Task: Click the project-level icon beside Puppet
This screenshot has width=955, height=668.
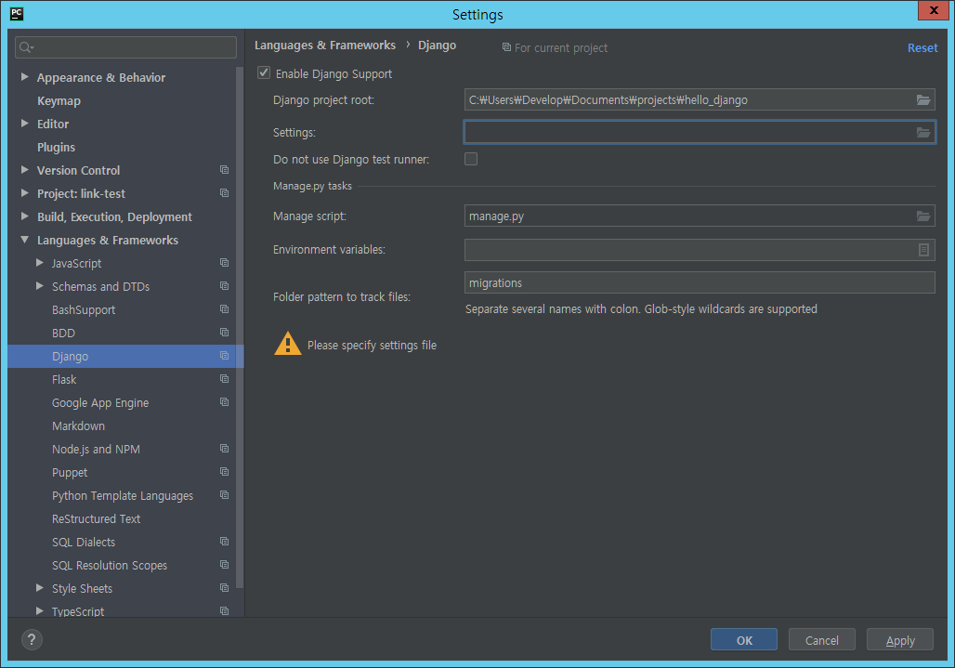Action: click(224, 472)
